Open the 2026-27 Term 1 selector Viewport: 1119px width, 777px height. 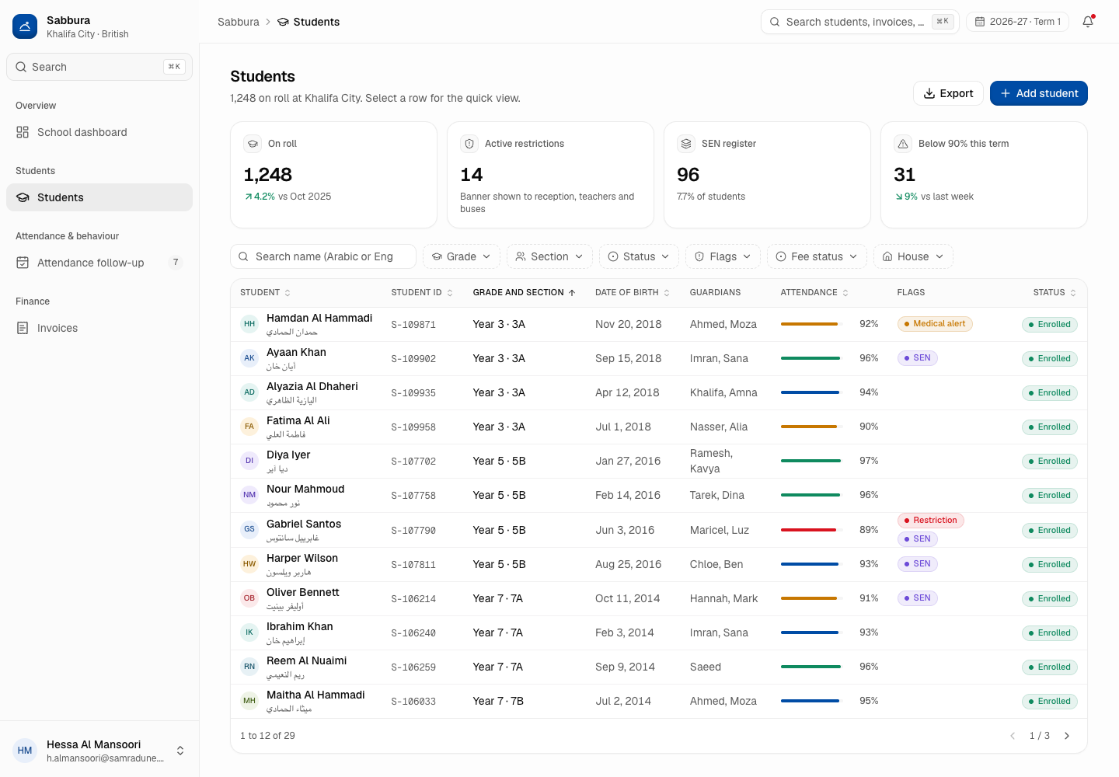click(1017, 22)
